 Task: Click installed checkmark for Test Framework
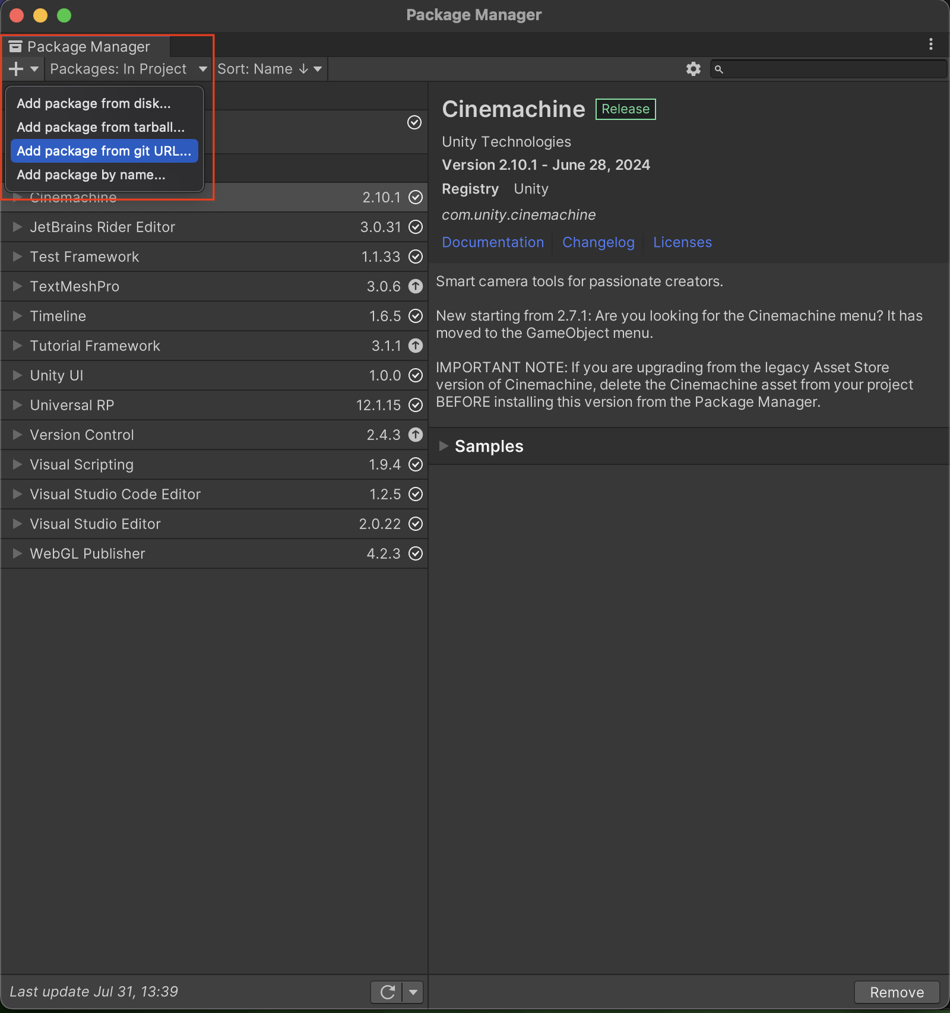pos(416,257)
